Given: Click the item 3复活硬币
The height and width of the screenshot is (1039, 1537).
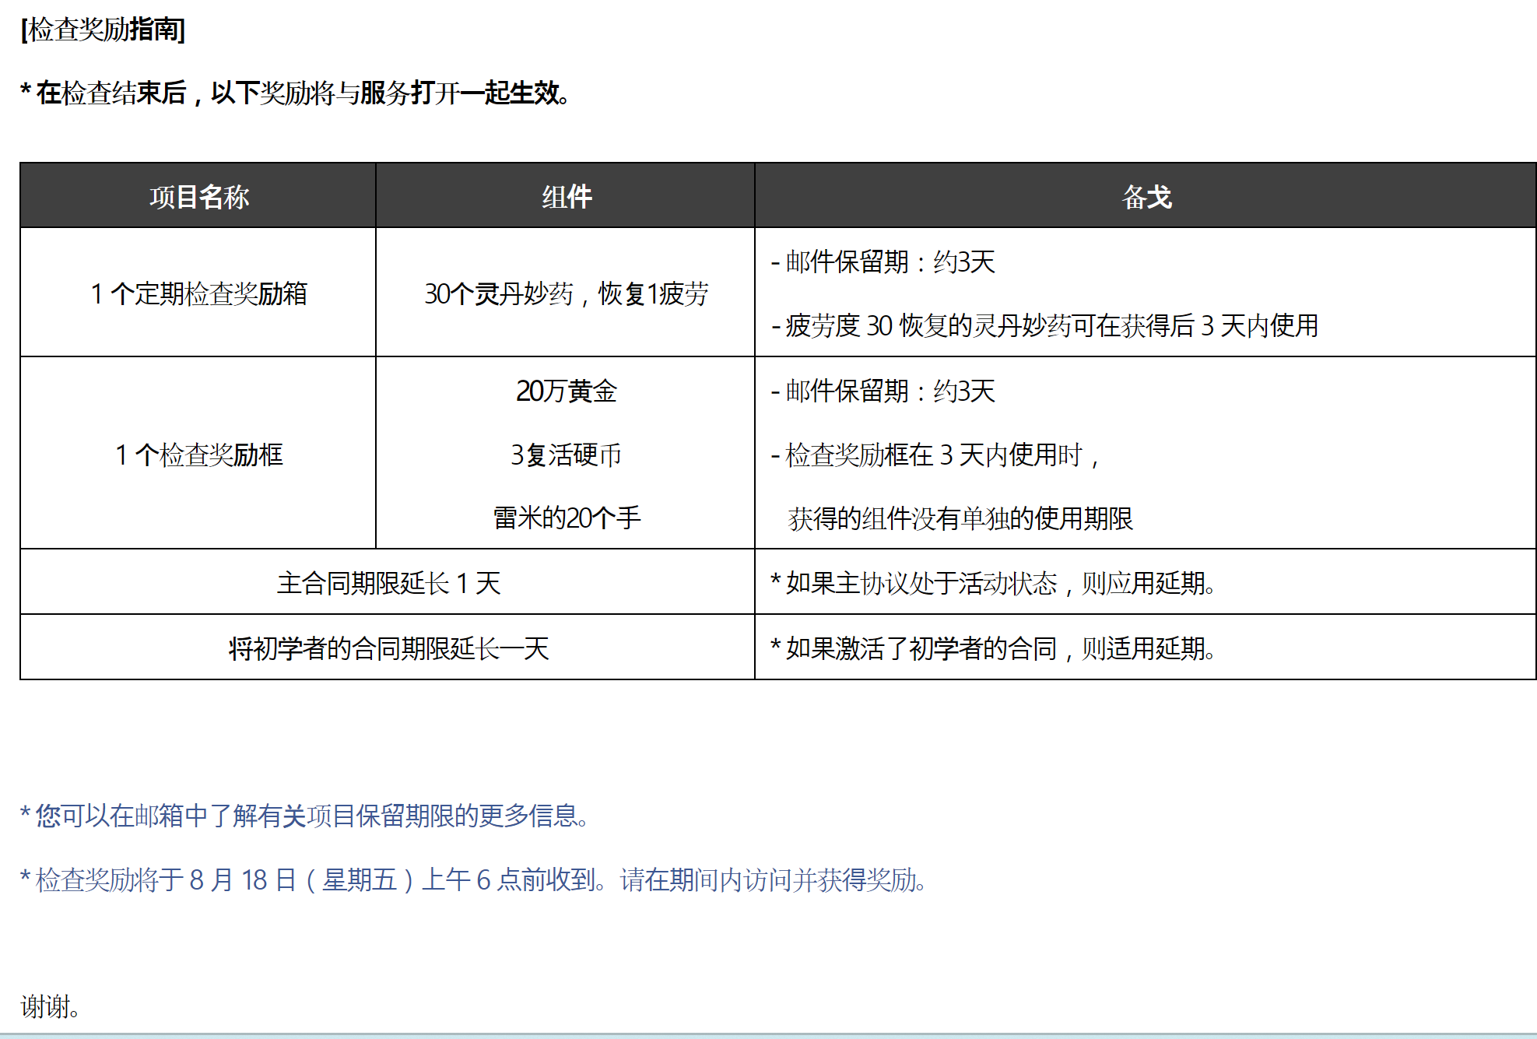Looking at the screenshot, I should (x=566, y=455).
